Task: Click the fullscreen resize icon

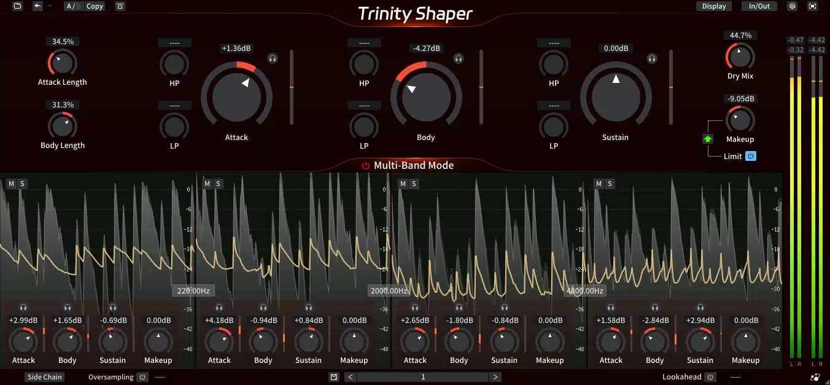Action: tap(813, 6)
